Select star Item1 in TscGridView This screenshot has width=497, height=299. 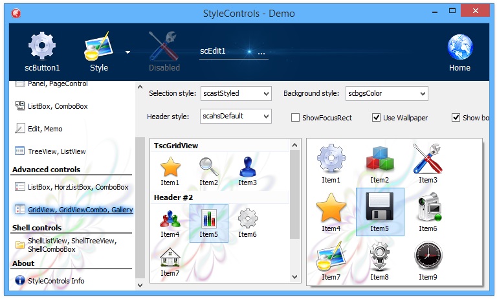point(170,172)
